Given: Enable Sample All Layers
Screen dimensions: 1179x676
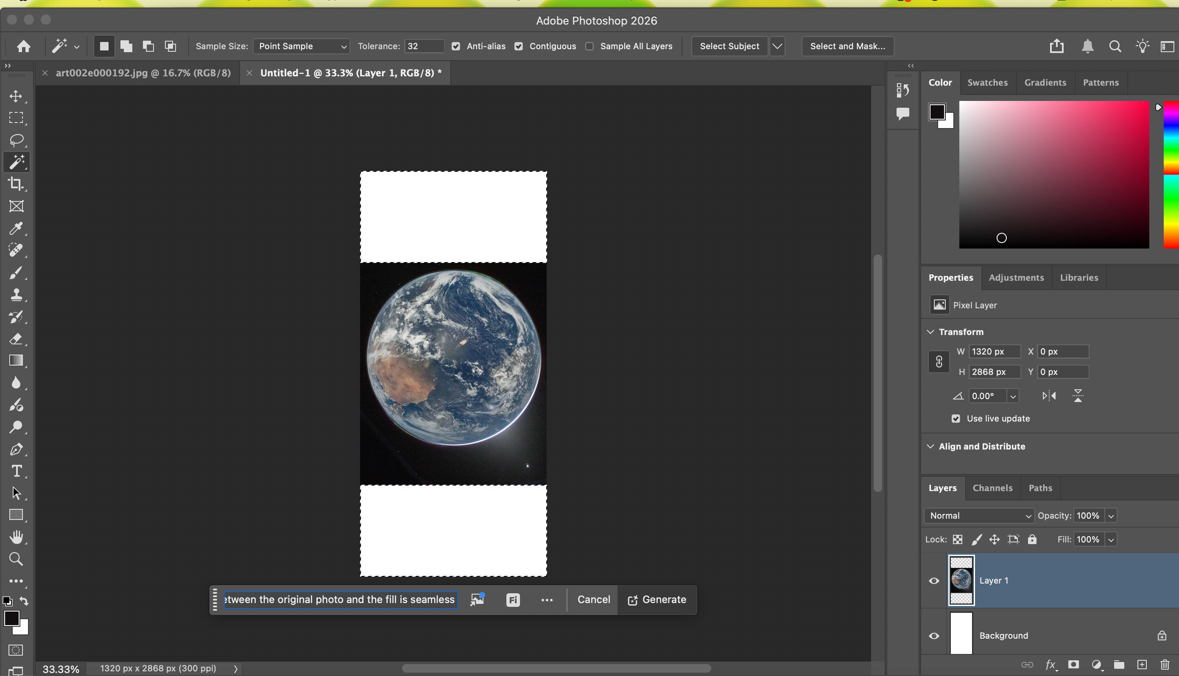Looking at the screenshot, I should coord(590,46).
